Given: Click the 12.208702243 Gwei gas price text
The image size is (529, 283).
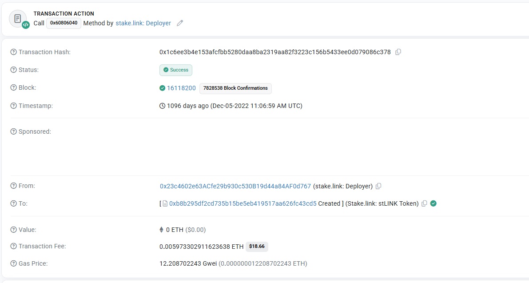Looking at the screenshot, I should [188, 263].
